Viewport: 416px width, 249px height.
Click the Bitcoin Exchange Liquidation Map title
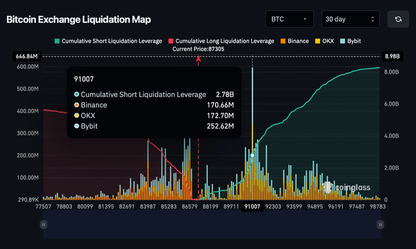point(79,19)
